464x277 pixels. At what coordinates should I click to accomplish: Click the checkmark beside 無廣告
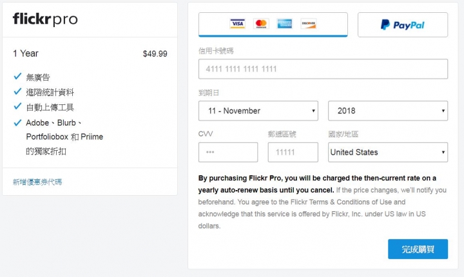click(17, 77)
